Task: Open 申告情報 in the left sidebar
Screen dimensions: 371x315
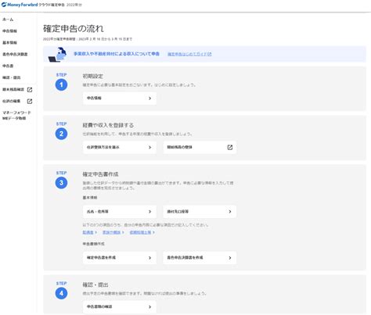Action: click(x=9, y=31)
